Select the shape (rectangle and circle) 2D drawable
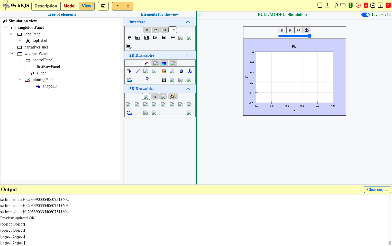Screen dimensions: 392x246 (x=129, y=71)
